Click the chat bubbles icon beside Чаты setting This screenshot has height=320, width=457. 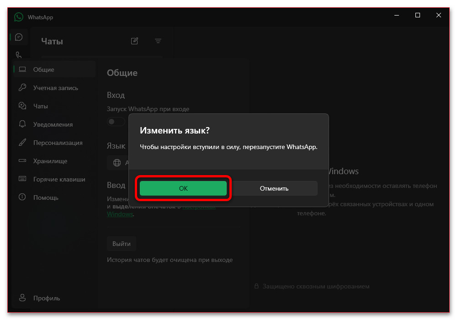pos(22,106)
